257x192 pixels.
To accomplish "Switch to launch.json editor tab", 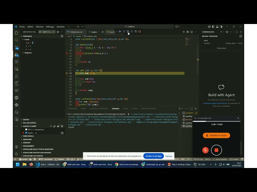I will 111,32.
